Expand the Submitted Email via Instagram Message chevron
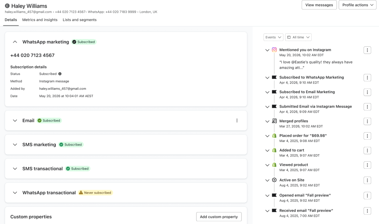Screen dimensions: 379x224 [267, 107]
